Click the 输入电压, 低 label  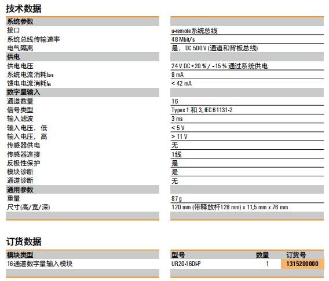(x=27, y=128)
